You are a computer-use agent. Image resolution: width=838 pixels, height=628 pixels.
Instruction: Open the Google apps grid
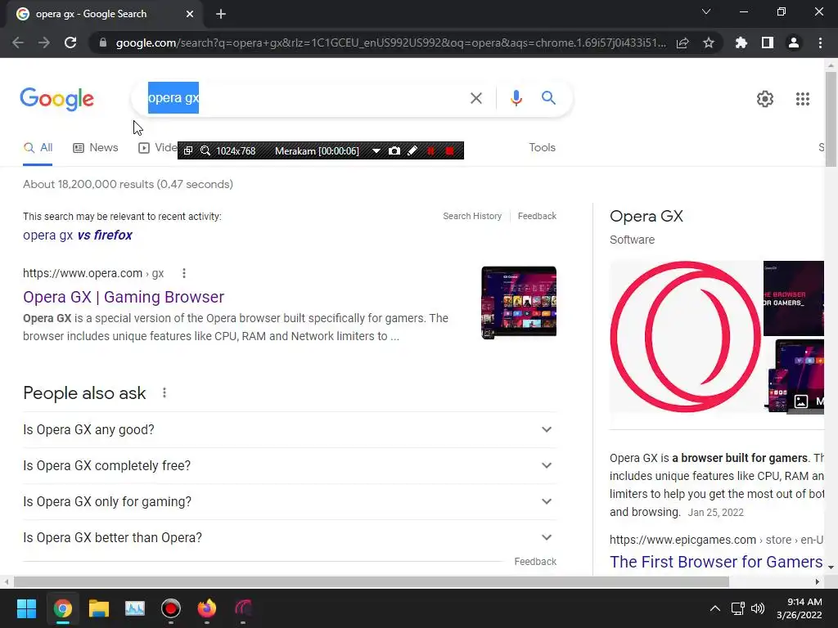point(802,99)
